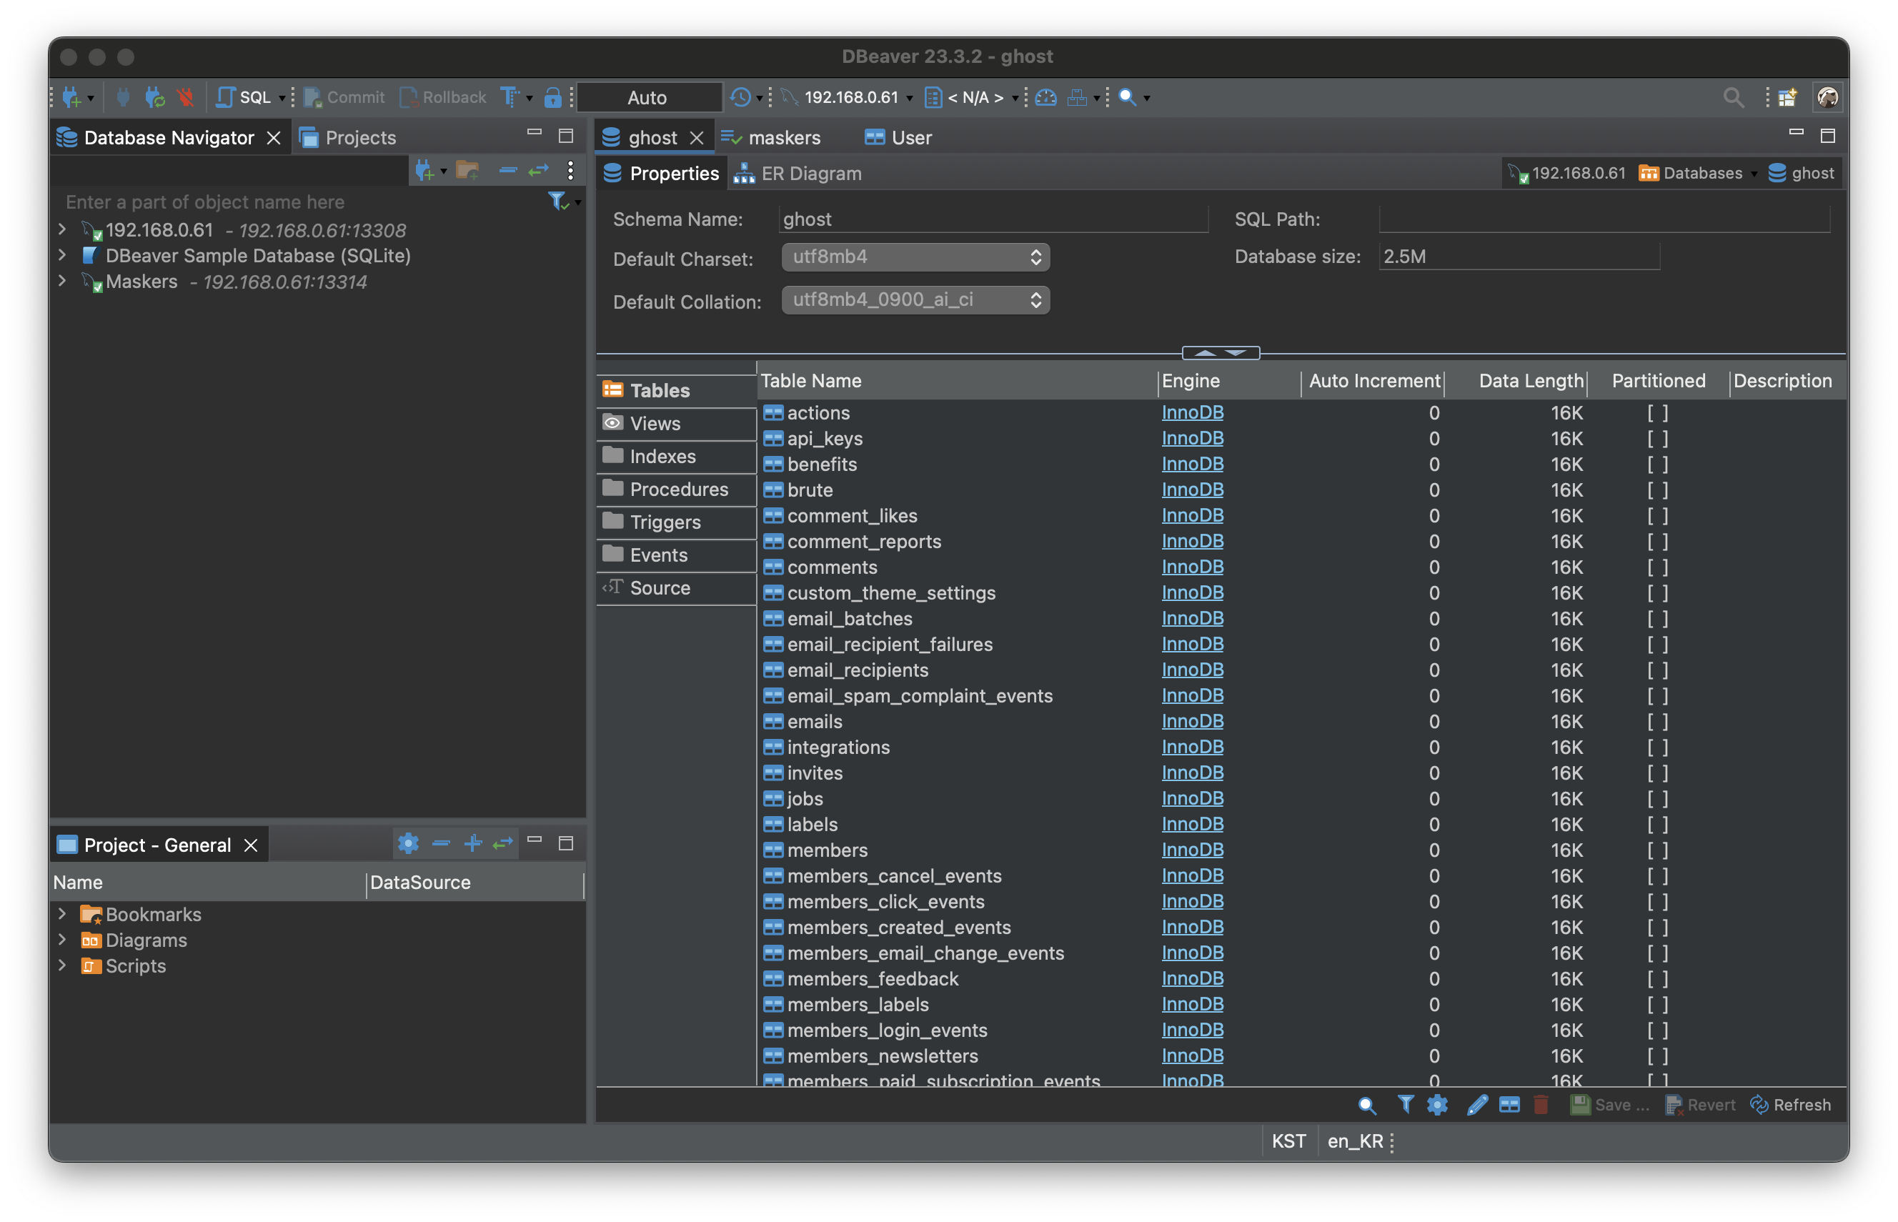Click new connection icon in navigator panel
1898x1222 pixels.
424,171
